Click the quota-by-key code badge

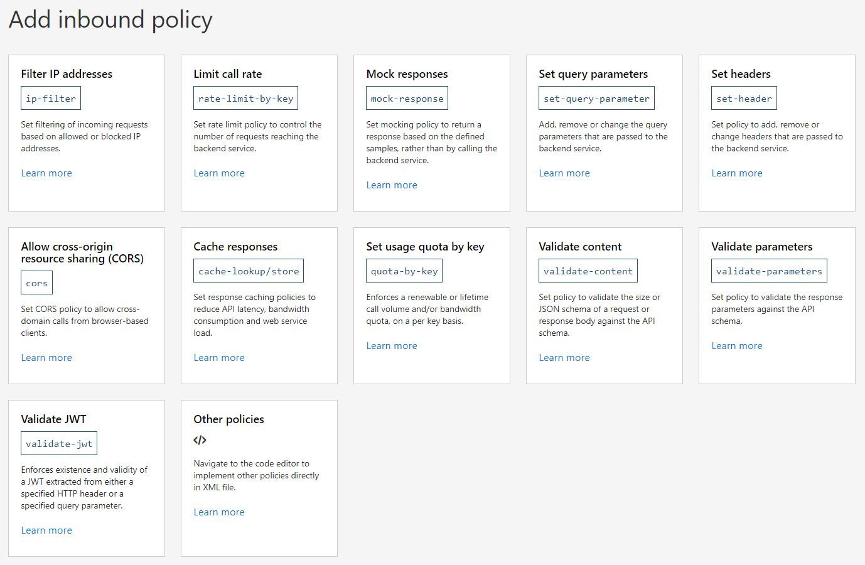point(404,270)
